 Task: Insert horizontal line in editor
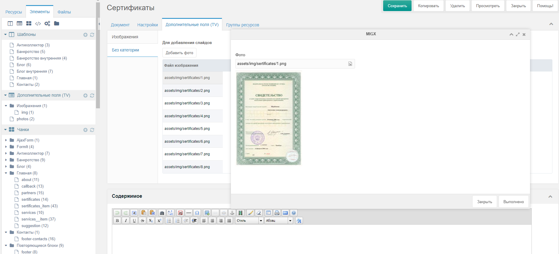[189, 213]
